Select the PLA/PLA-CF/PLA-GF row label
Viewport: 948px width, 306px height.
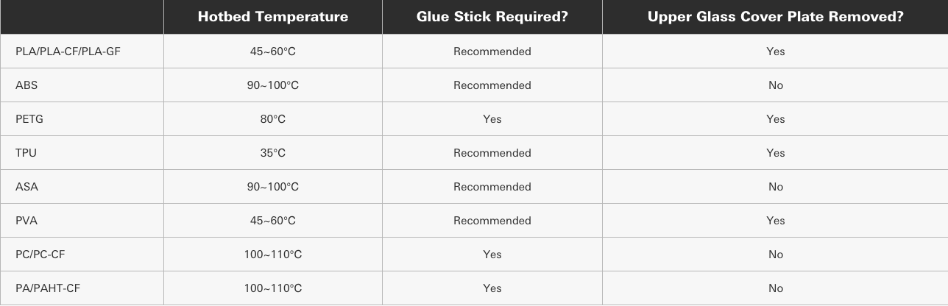tap(68, 51)
